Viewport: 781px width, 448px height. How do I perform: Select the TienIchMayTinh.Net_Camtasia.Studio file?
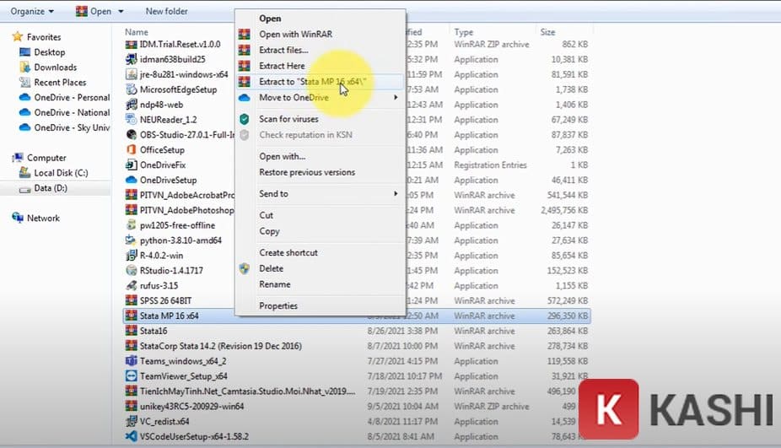point(248,391)
